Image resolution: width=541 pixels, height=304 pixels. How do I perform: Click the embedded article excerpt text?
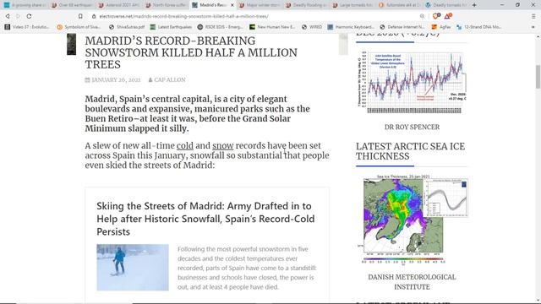click(247, 268)
